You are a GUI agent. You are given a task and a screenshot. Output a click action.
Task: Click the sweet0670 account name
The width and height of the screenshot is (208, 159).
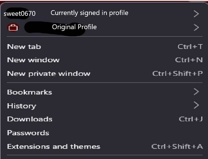click(x=20, y=14)
